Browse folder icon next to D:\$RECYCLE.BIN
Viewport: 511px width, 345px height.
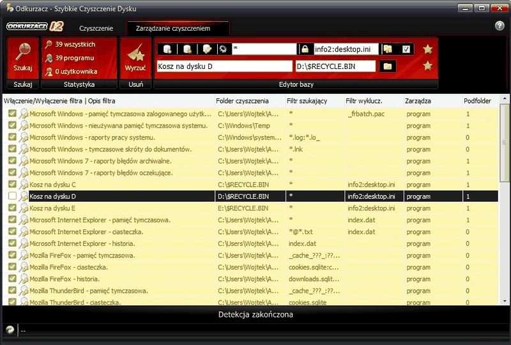388,66
